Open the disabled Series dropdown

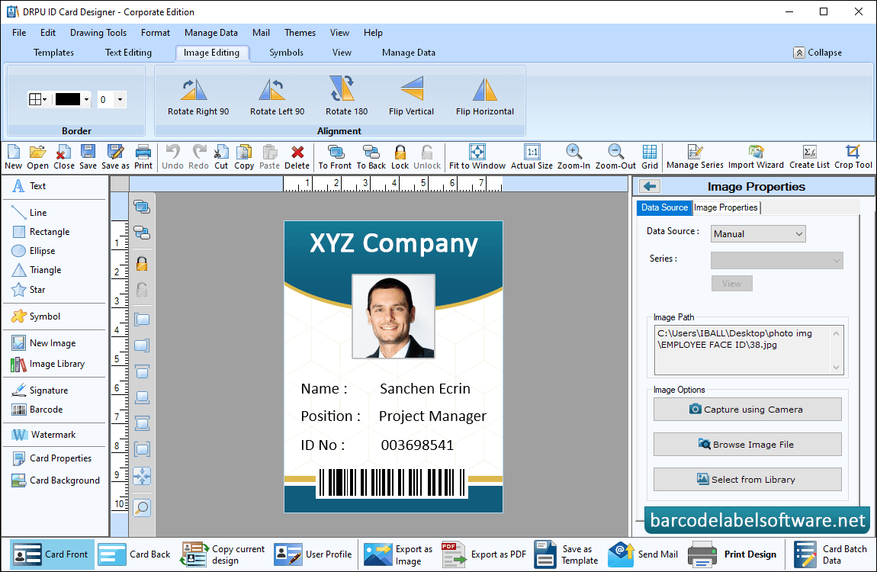click(x=776, y=260)
